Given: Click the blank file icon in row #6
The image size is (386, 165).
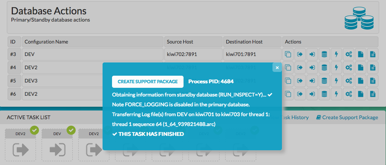Looking at the screenshot, I should coord(360,94).
